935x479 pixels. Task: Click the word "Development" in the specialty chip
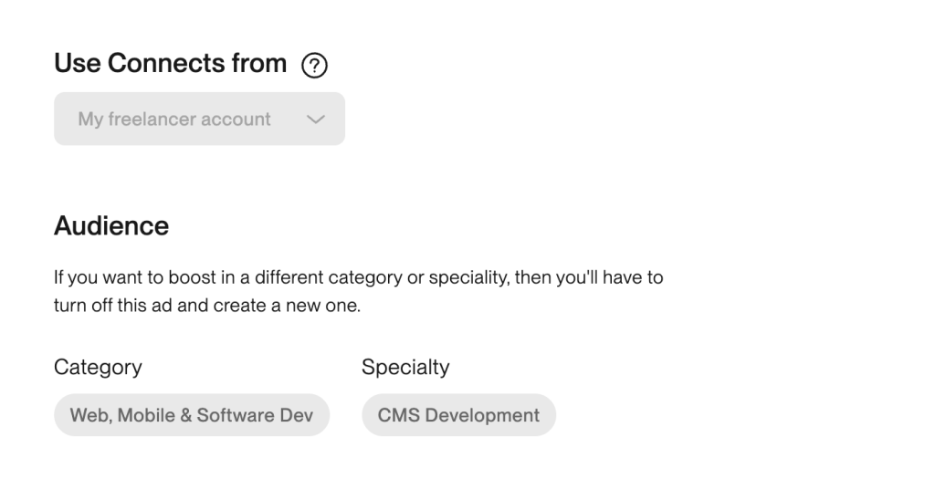point(482,415)
